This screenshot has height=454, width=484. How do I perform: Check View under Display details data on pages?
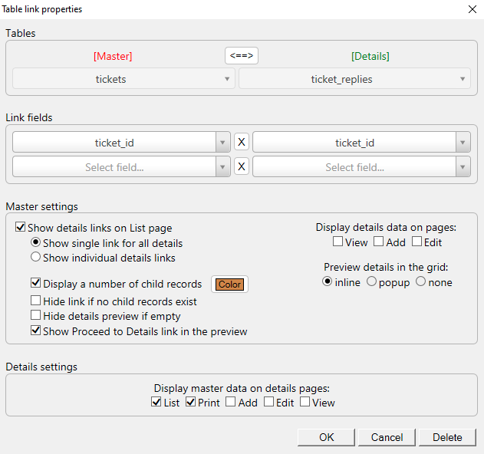(338, 242)
